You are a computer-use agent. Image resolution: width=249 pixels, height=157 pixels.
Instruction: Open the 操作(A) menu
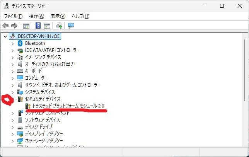point(36,16)
